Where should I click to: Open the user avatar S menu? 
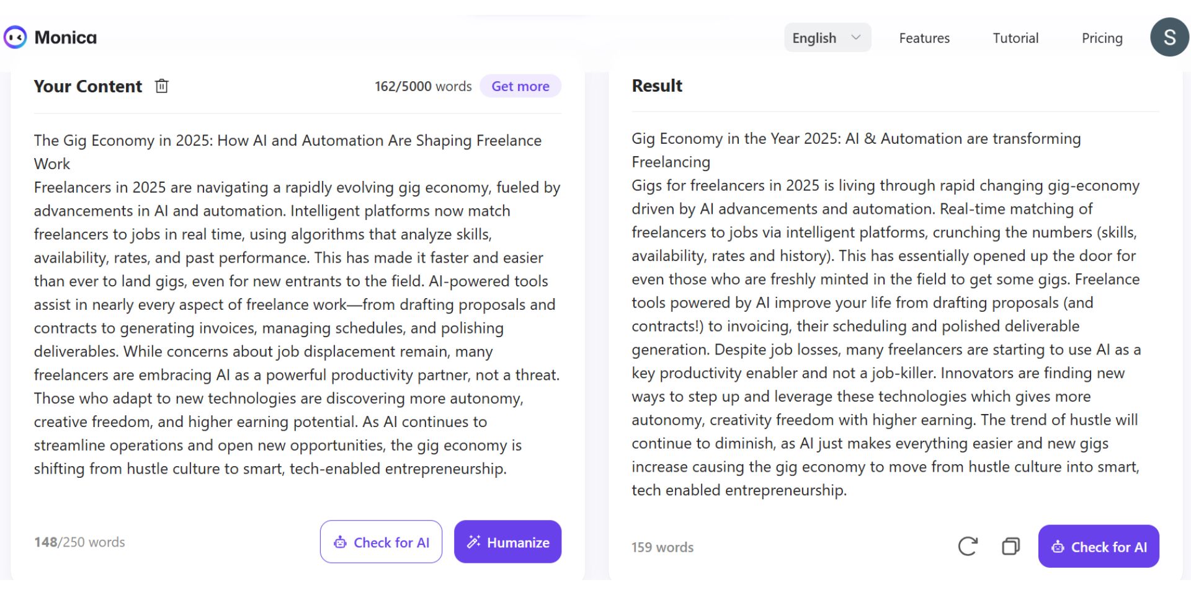[x=1169, y=37]
